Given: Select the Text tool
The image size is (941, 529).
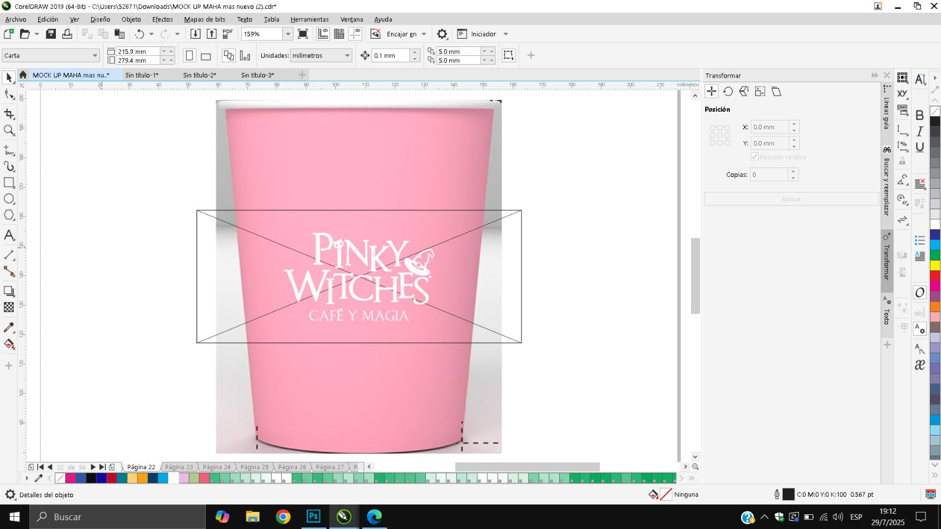Looking at the screenshot, I should (9, 236).
